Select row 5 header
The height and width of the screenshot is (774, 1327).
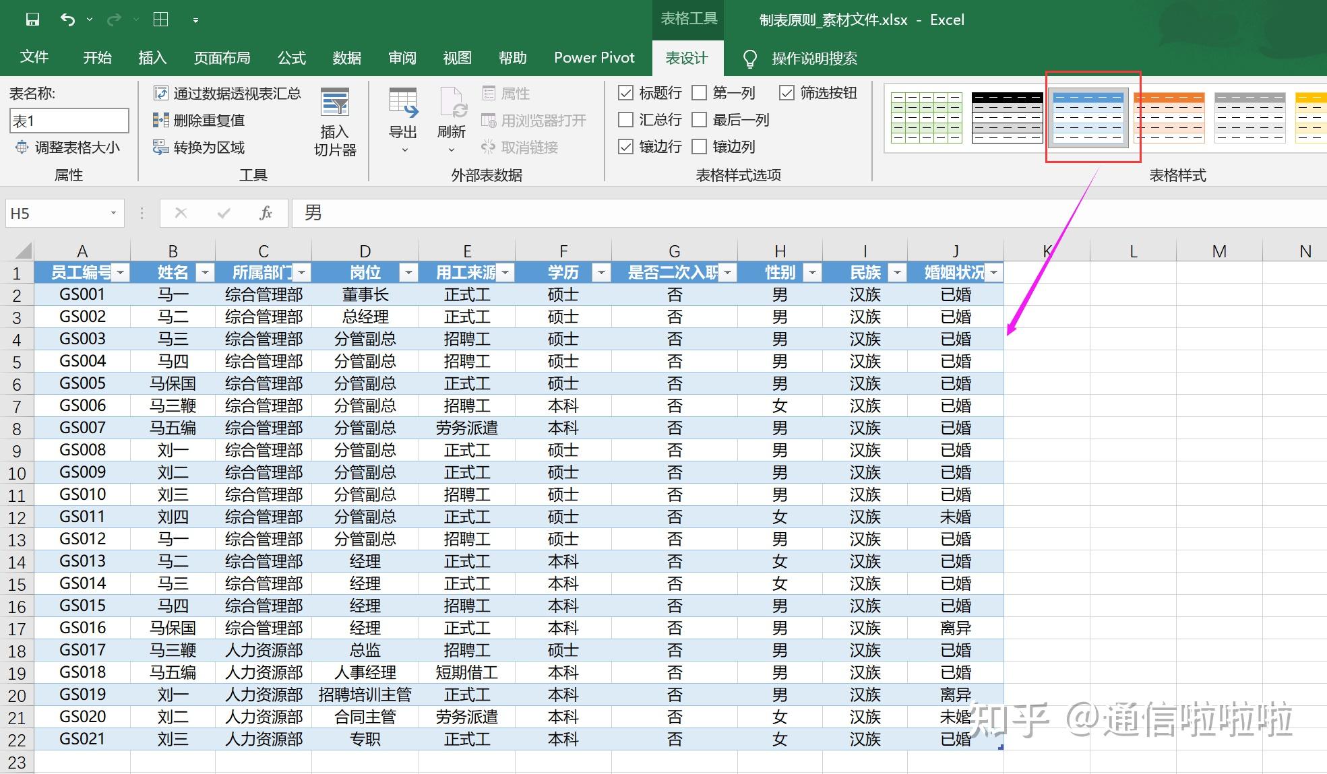[x=17, y=362]
